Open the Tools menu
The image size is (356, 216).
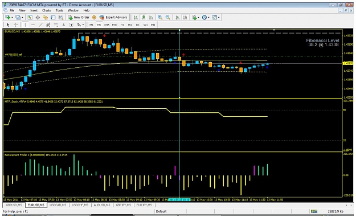59,10
